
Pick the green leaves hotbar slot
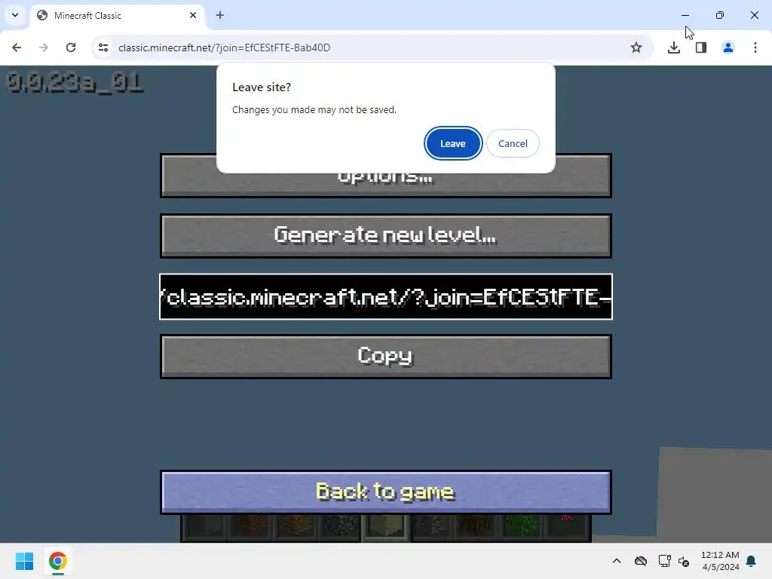[521, 527]
